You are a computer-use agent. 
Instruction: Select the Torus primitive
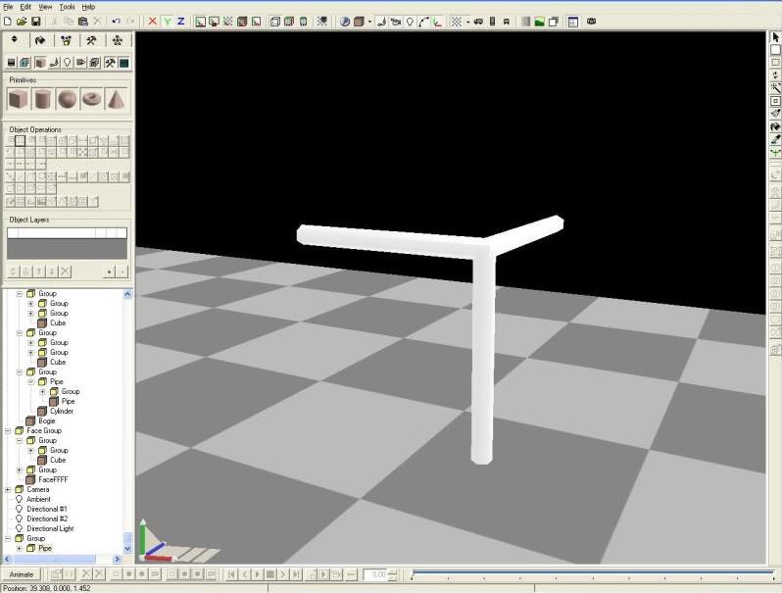(x=91, y=99)
